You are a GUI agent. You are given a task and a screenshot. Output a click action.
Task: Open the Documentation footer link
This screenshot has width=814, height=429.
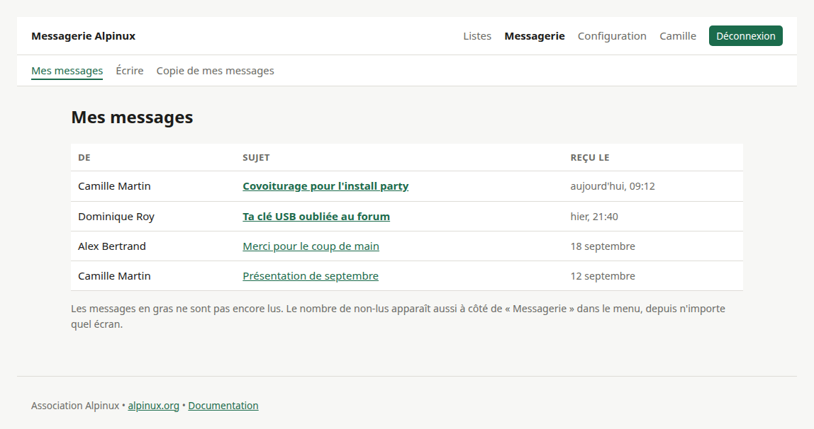[223, 406]
